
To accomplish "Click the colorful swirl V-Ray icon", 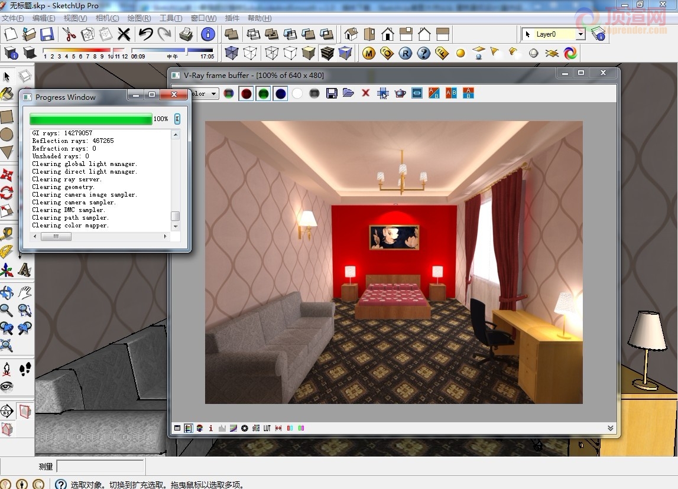I will coord(570,53).
